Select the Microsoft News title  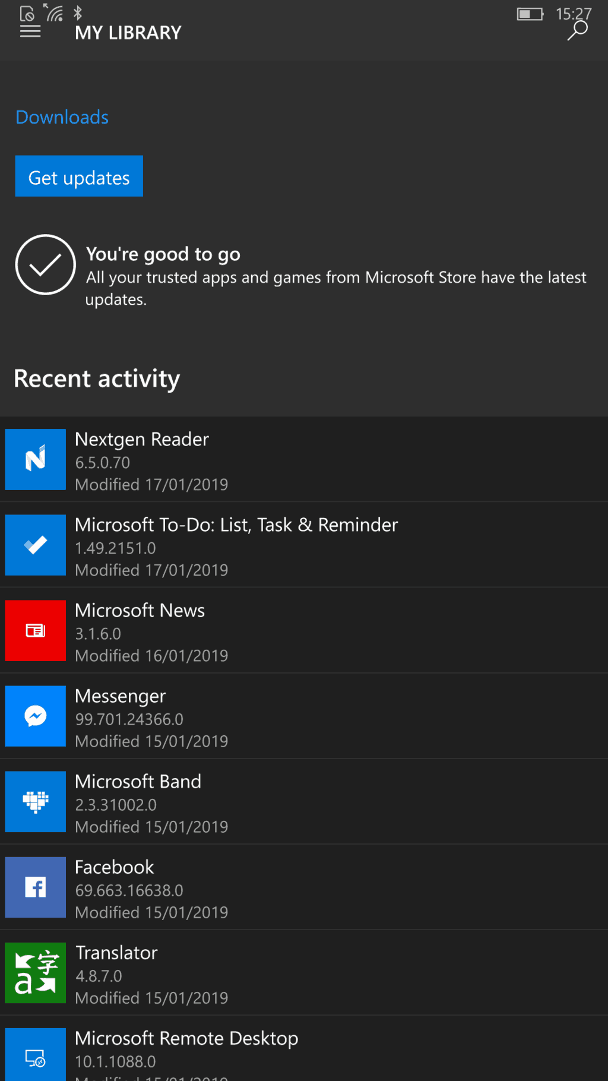(140, 610)
